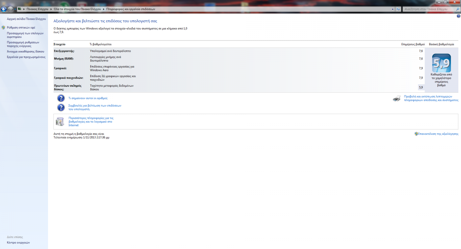The width and height of the screenshot is (461, 249).
Task: Click the 'Στοιχείο' column header
Action: pos(60,44)
